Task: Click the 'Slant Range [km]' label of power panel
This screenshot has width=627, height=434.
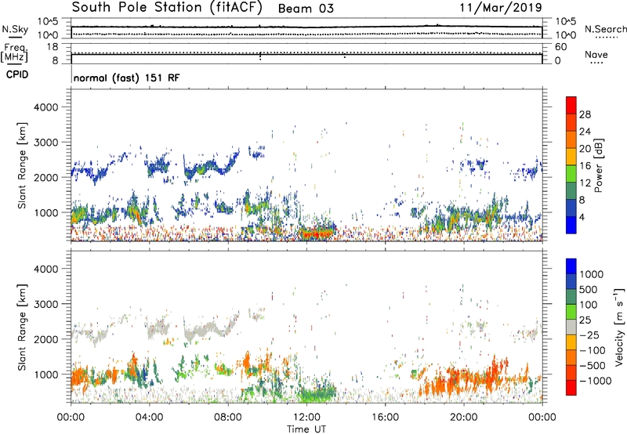Action: pyautogui.click(x=22, y=165)
